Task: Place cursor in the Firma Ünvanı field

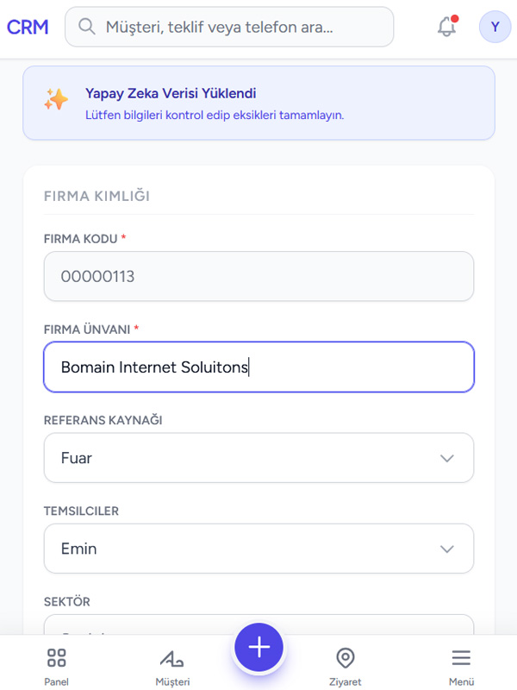Action: (x=258, y=367)
